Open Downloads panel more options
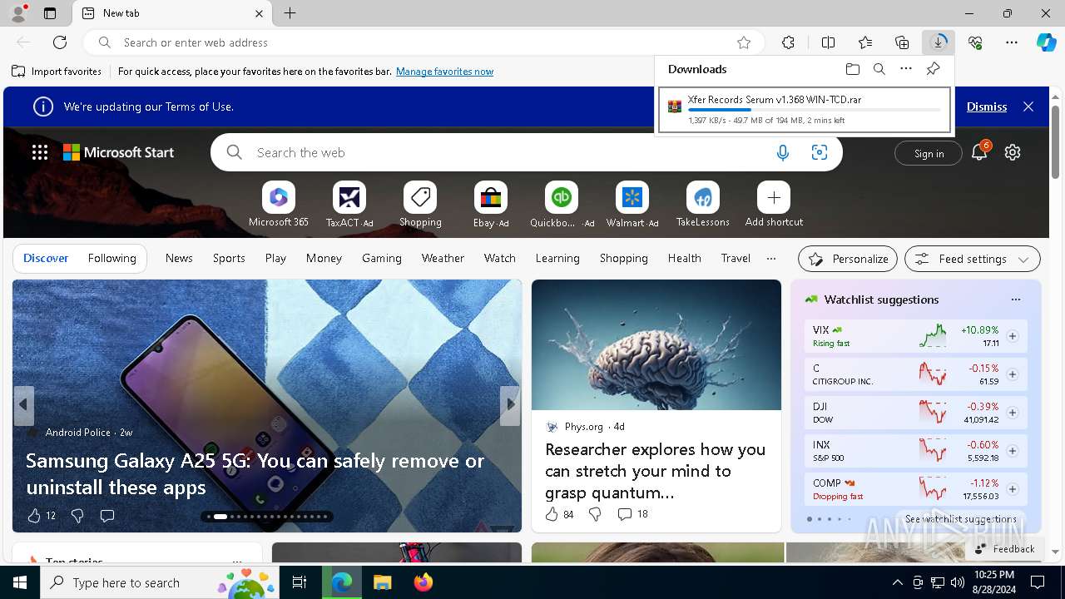The width and height of the screenshot is (1065, 599). pos(906,69)
